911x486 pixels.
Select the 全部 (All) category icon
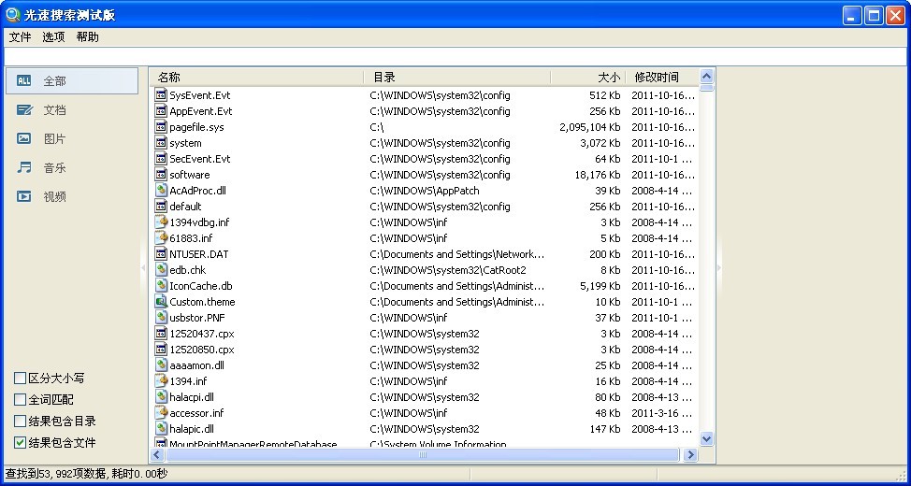pos(24,81)
